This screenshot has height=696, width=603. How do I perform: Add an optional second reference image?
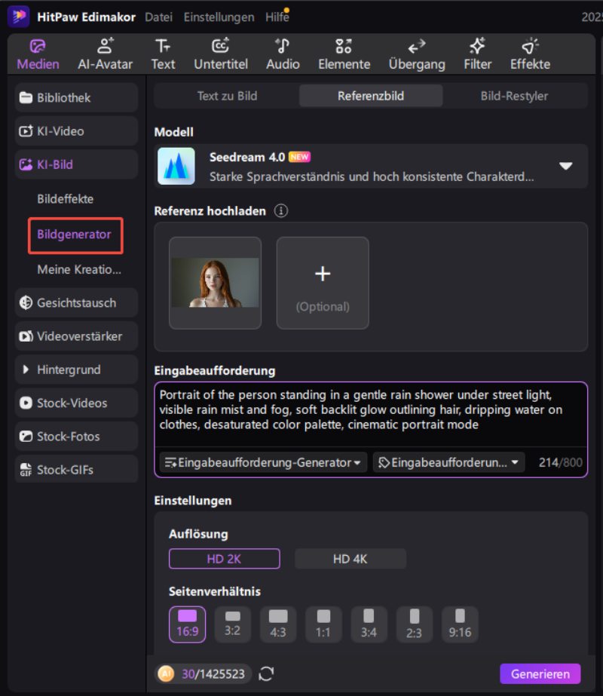click(323, 283)
